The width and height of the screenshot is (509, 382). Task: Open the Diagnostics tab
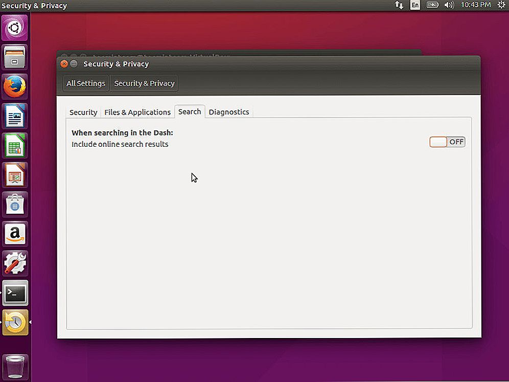[229, 112]
